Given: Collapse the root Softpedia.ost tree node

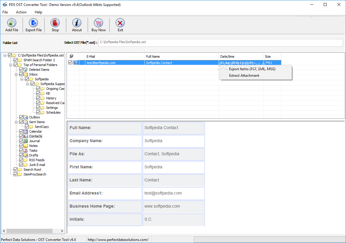Looking at the screenshot, I should tap(5, 55).
